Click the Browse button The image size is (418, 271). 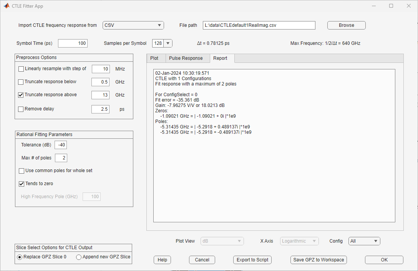pyautogui.click(x=346, y=25)
